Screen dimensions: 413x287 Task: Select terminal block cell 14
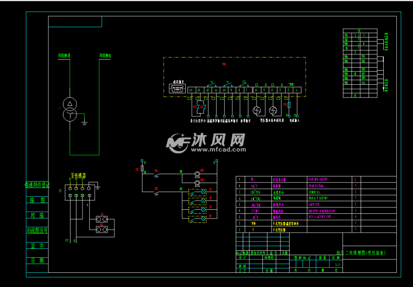pyautogui.click(x=191, y=90)
